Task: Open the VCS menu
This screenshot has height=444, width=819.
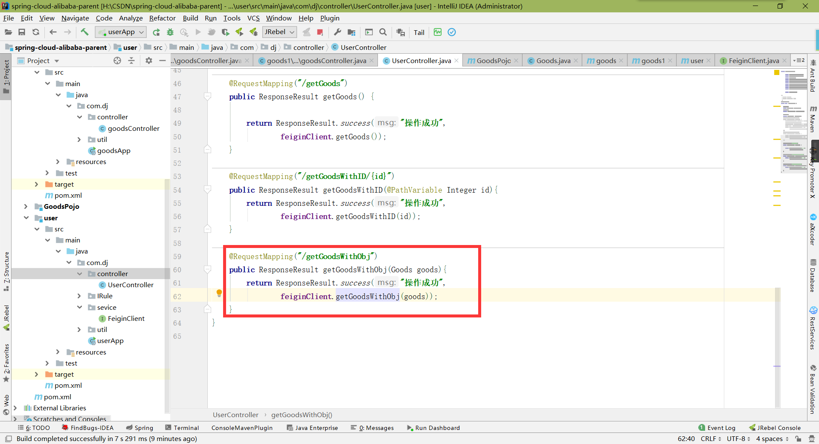Action: [253, 18]
